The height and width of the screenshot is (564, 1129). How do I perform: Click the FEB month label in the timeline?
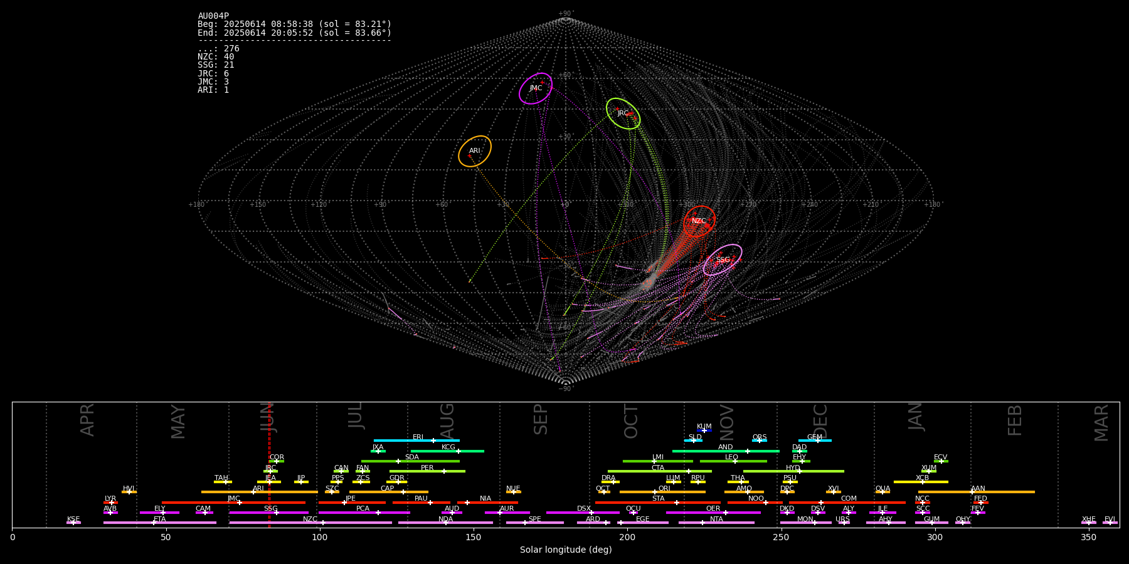coord(1015,420)
